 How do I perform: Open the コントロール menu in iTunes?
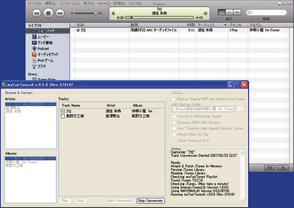coord(69,3)
